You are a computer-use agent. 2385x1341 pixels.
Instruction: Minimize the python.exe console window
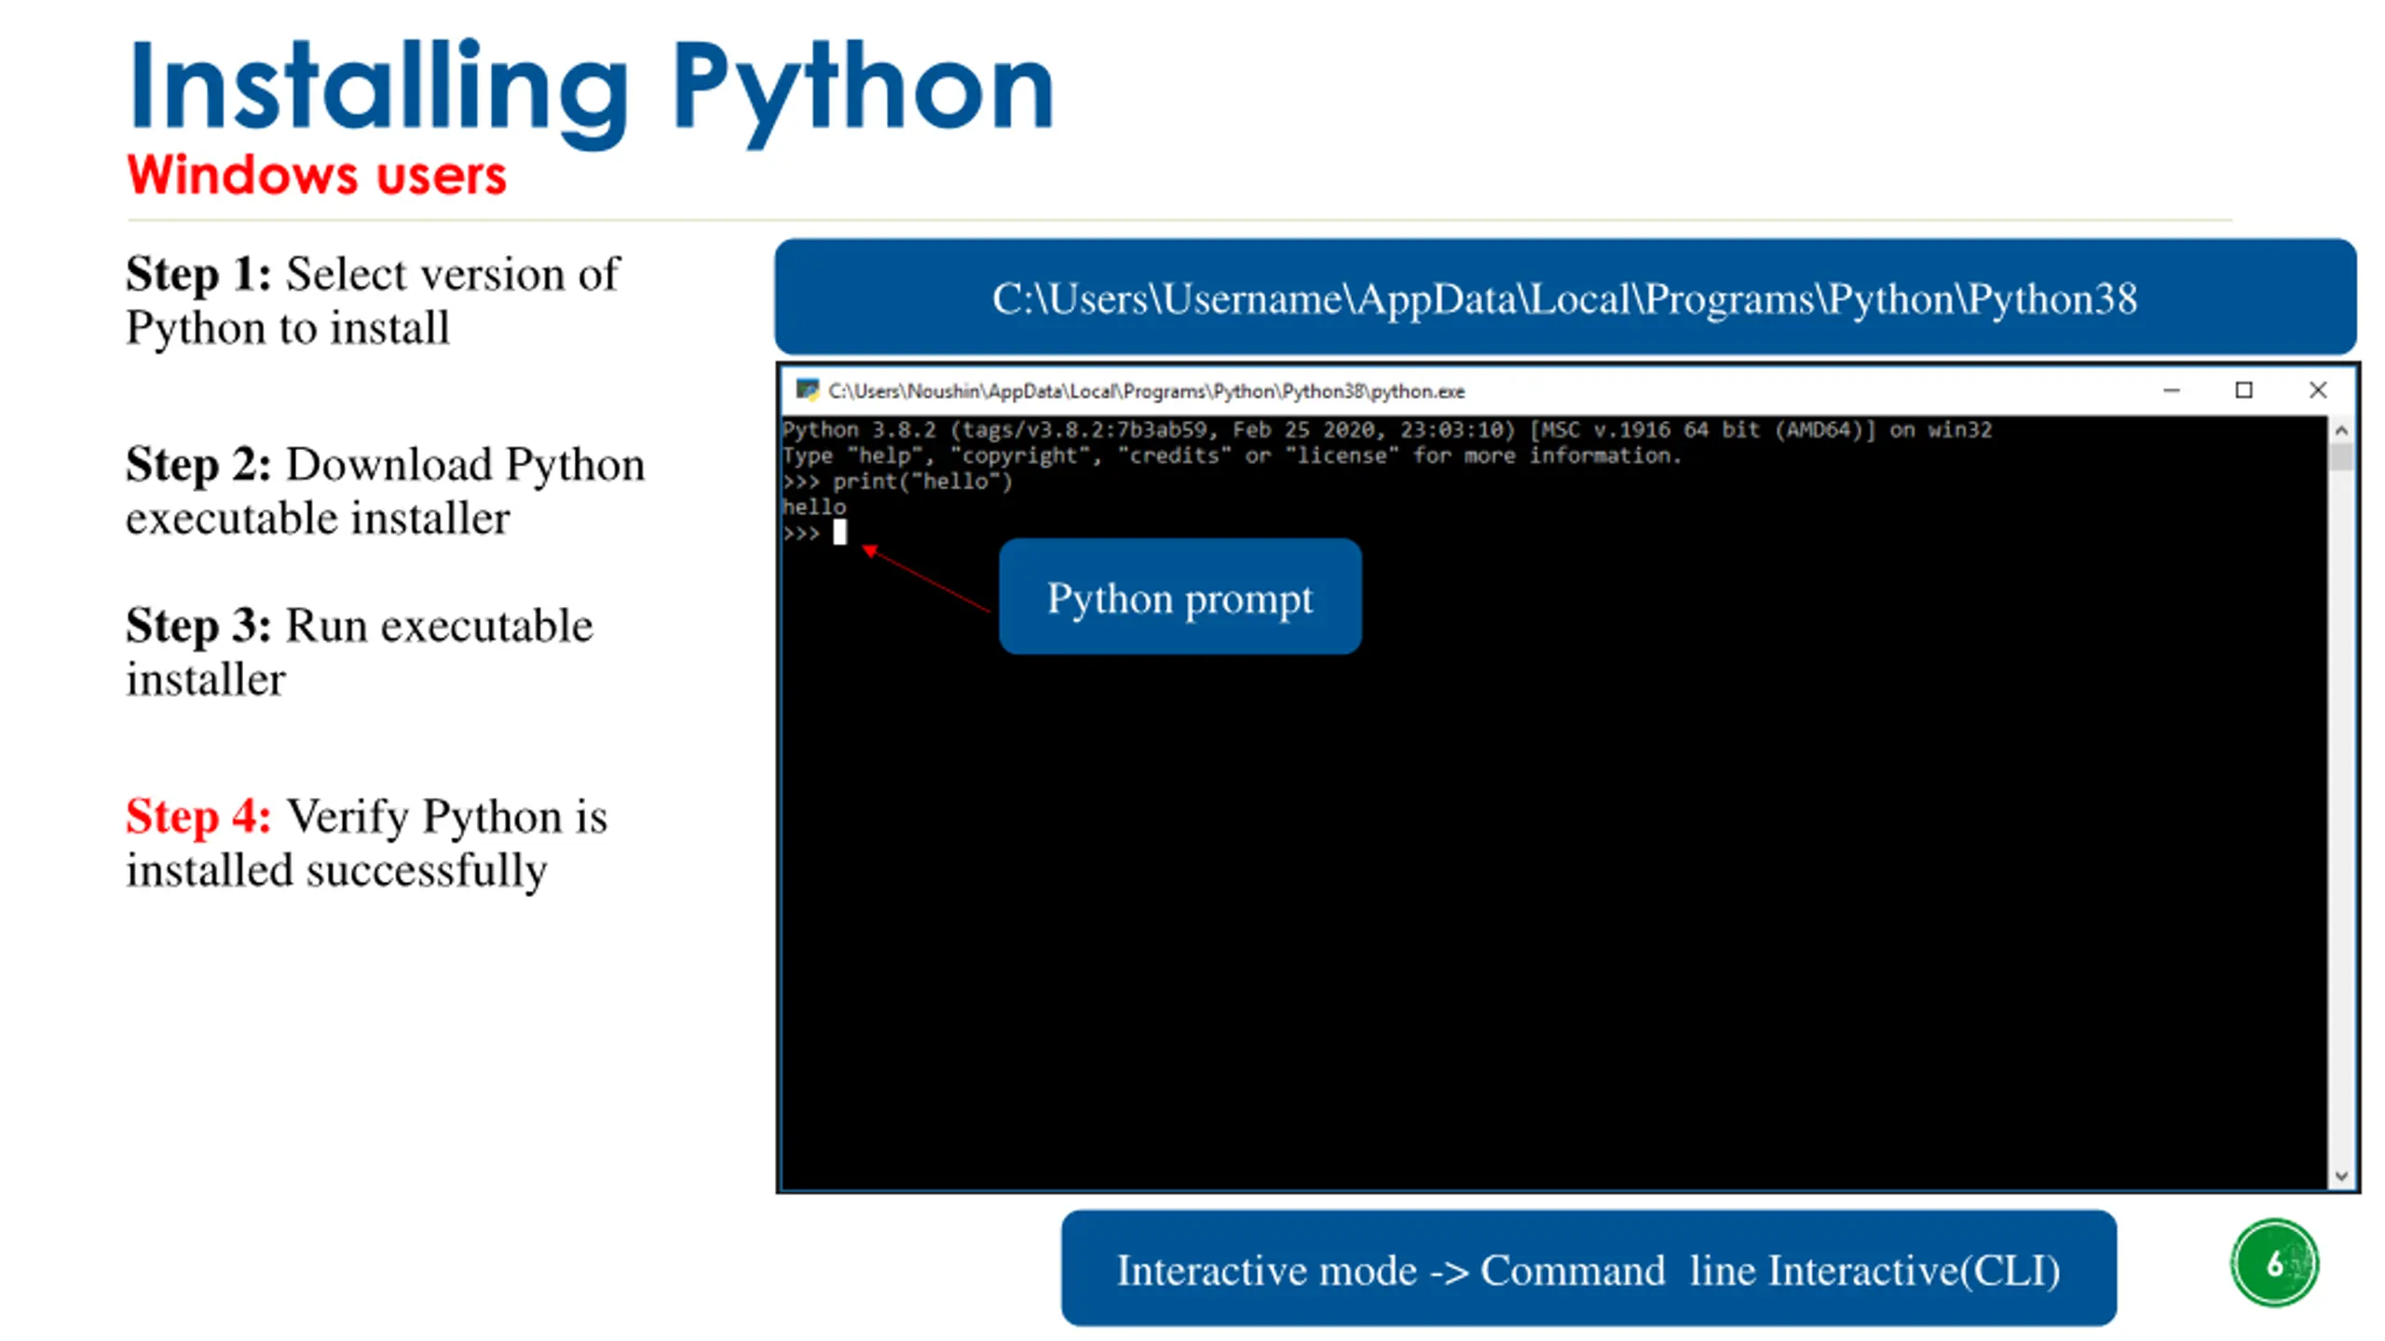(x=2171, y=390)
